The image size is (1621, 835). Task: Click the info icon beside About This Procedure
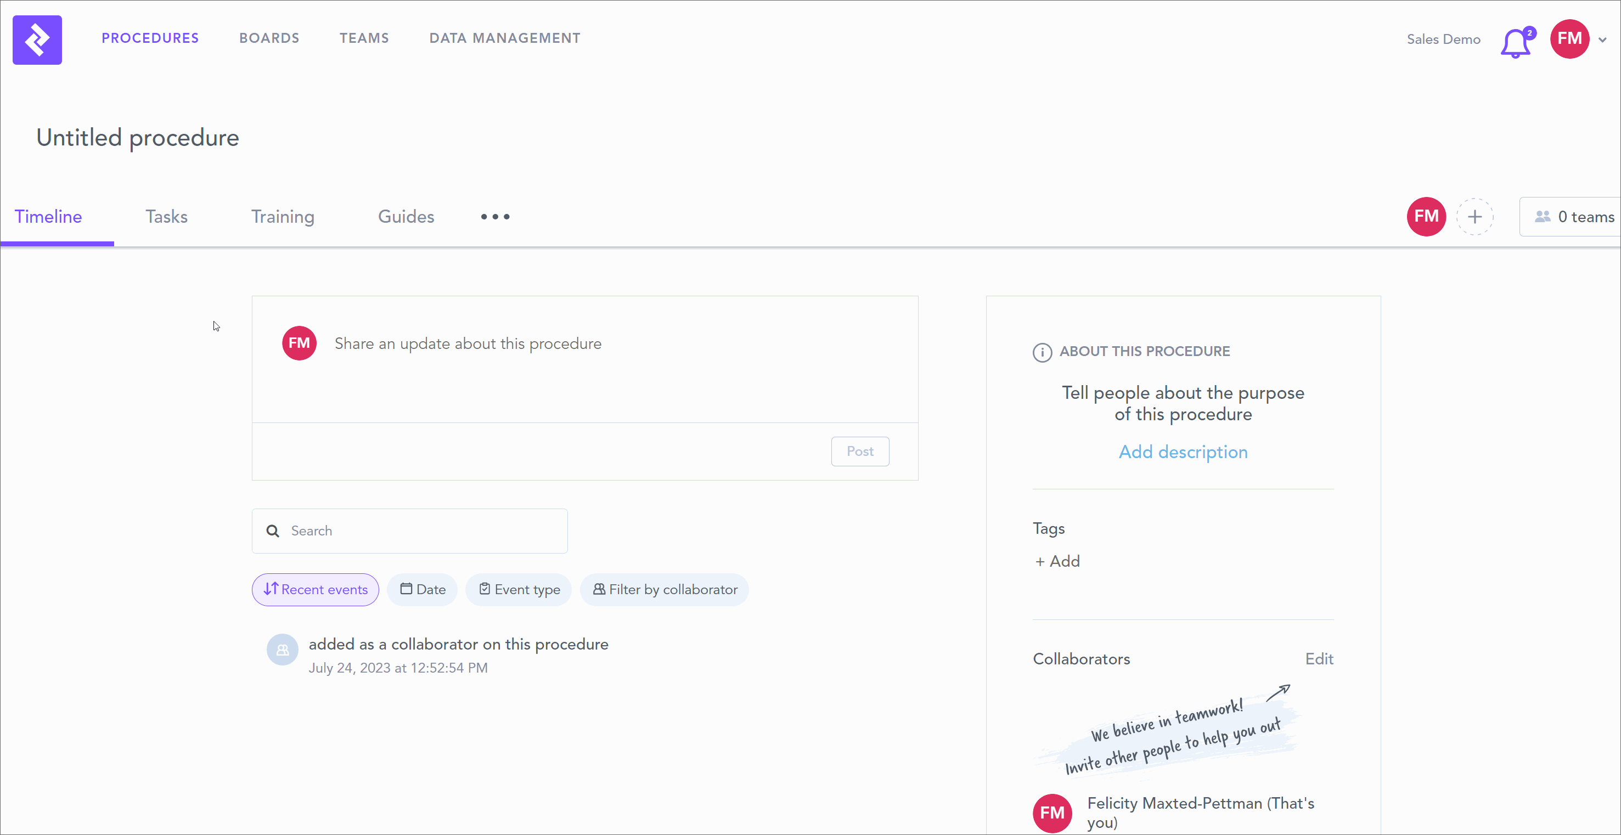point(1042,352)
